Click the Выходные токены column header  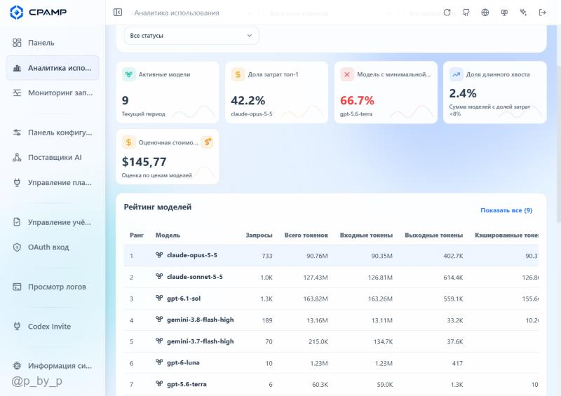pyautogui.click(x=433, y=235)
